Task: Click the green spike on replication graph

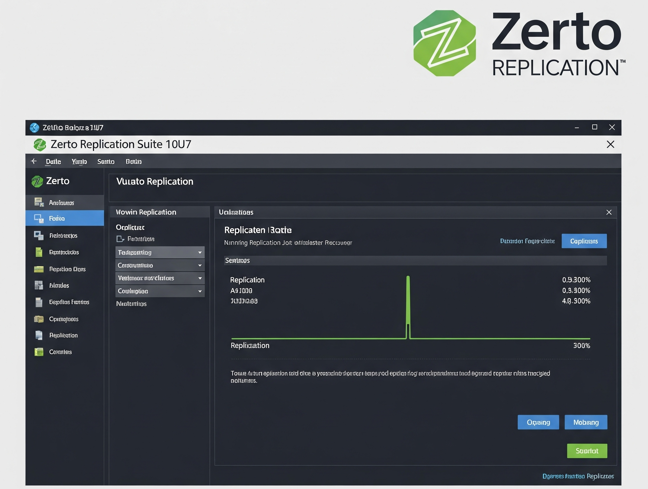Action: pos(408,307)
